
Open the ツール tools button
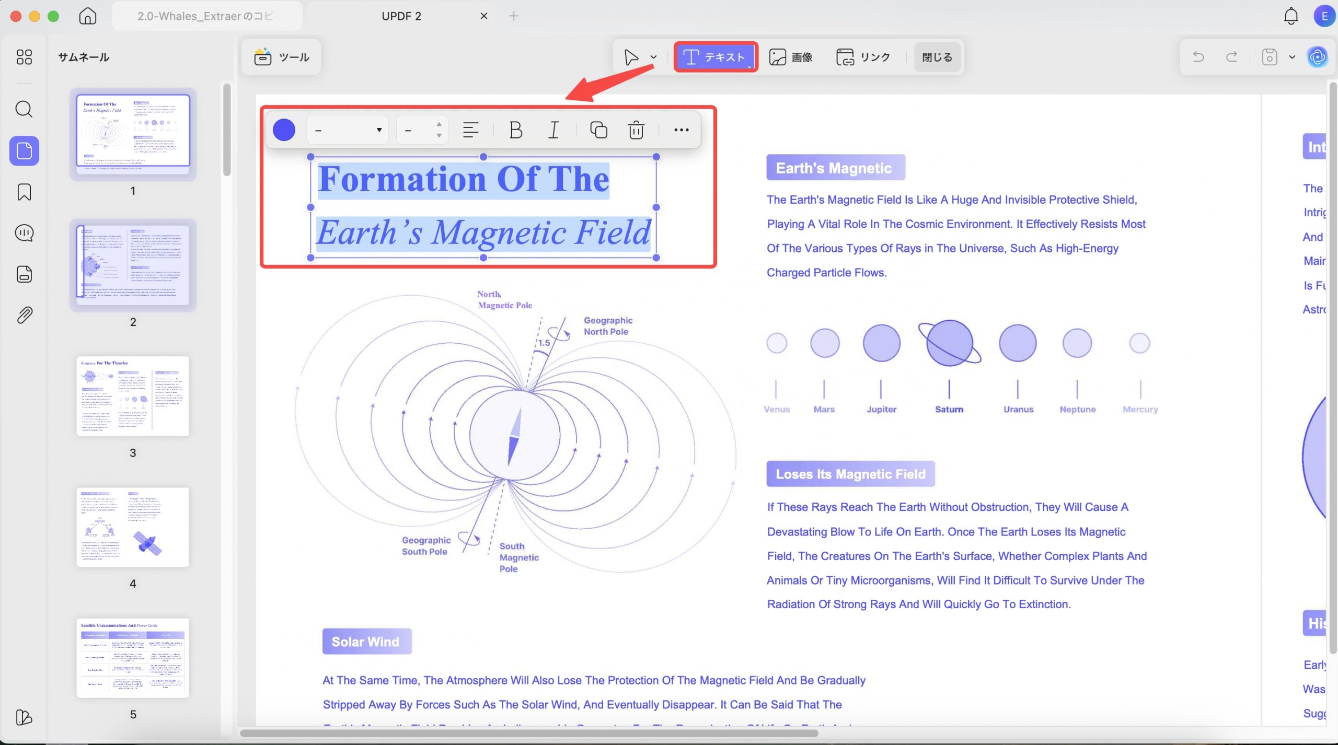tap(282, 56)
